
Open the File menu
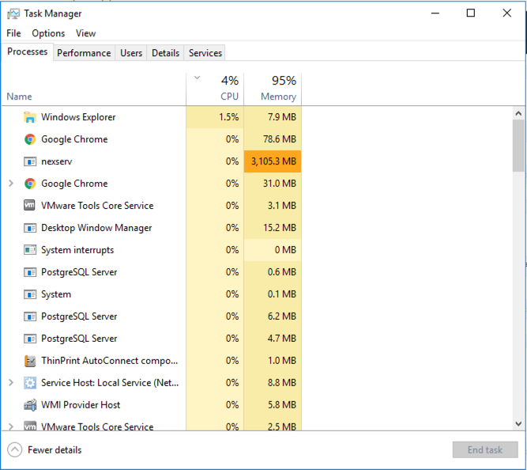coord(13,33)
